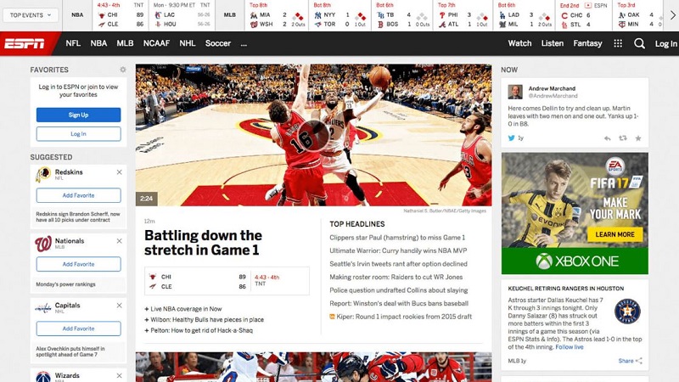Open 'Ultimate Warrior: Curry' headline
Image resolution: width=679 pixels, height=382 pixels.
tap(398, 250)
